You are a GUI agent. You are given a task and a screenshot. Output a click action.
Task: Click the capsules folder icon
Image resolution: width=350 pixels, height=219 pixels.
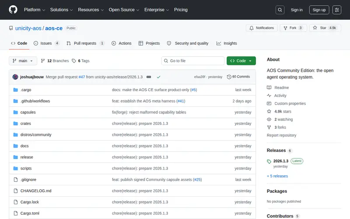(15, 112)
